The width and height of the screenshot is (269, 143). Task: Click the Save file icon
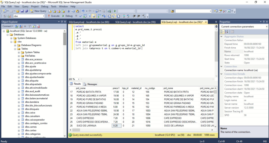tap(22, 11)
